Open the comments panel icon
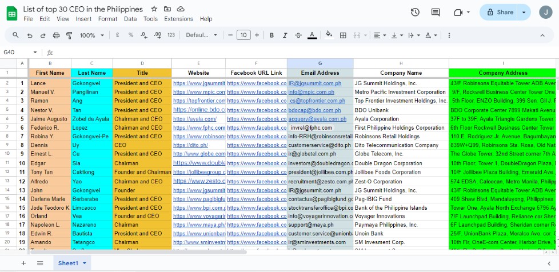 436,12
